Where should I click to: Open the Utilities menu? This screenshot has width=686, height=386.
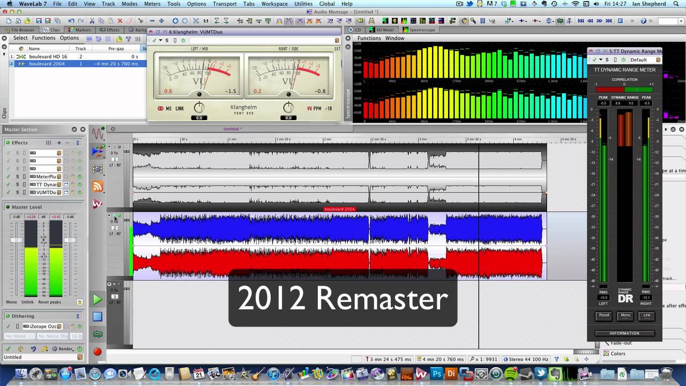(303, 4)
